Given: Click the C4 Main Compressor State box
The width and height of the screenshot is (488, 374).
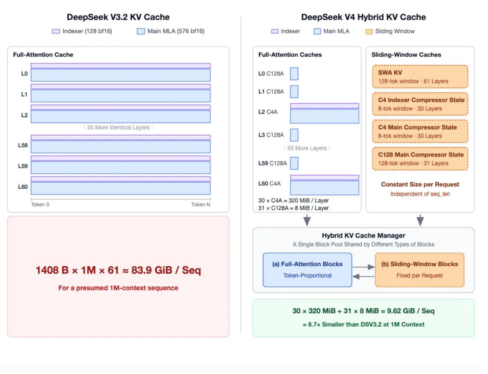Looking at the screenshot, I should (x=420, y=131).
